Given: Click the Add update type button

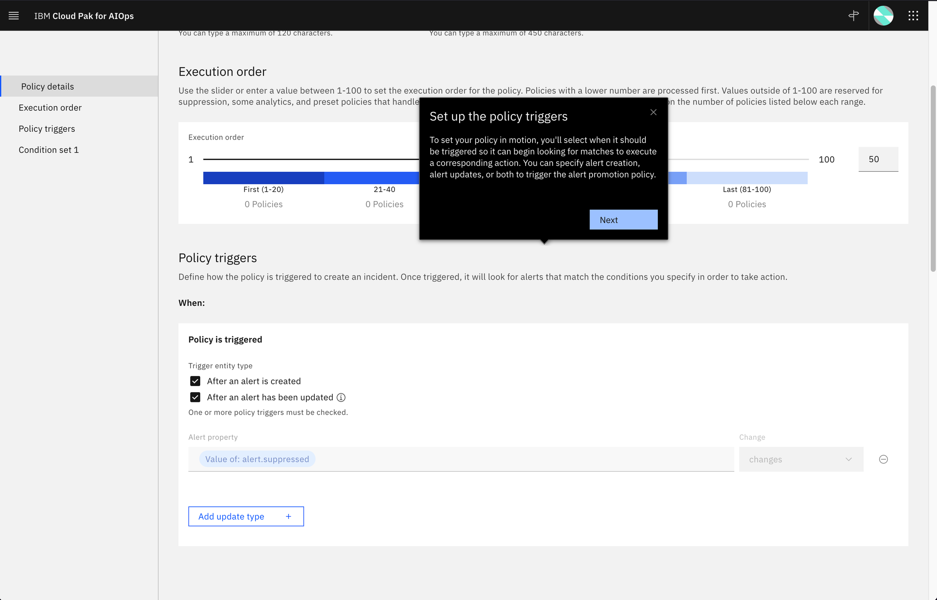Looking at the screenshot, I should click(246, 517).
